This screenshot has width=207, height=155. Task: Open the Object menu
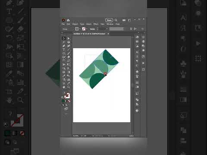coord(75,24)
